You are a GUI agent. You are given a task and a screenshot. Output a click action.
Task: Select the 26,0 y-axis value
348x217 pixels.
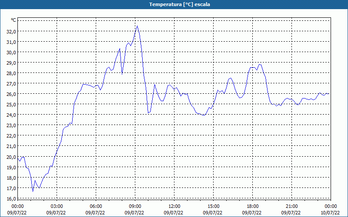pyautogui.click(x=11, y=94)
